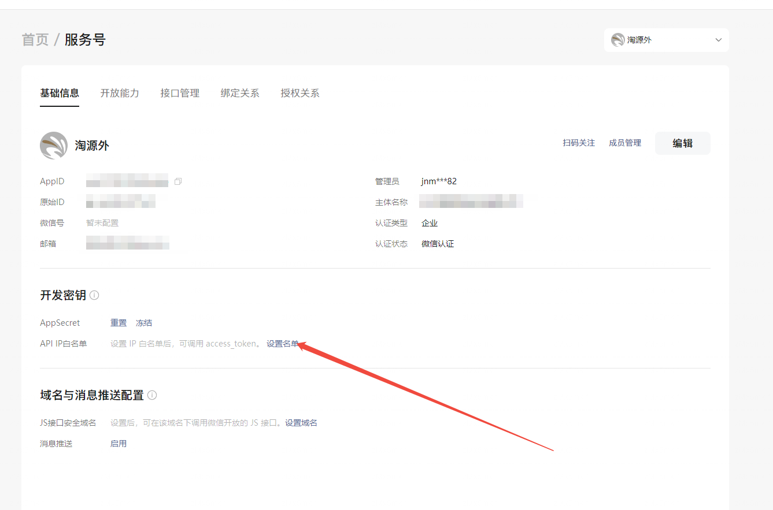The height and width of the screenshot is (510, 773).
Task: Open 设置名单 for API IP whitelist
Action: click(x=282, y=344)
